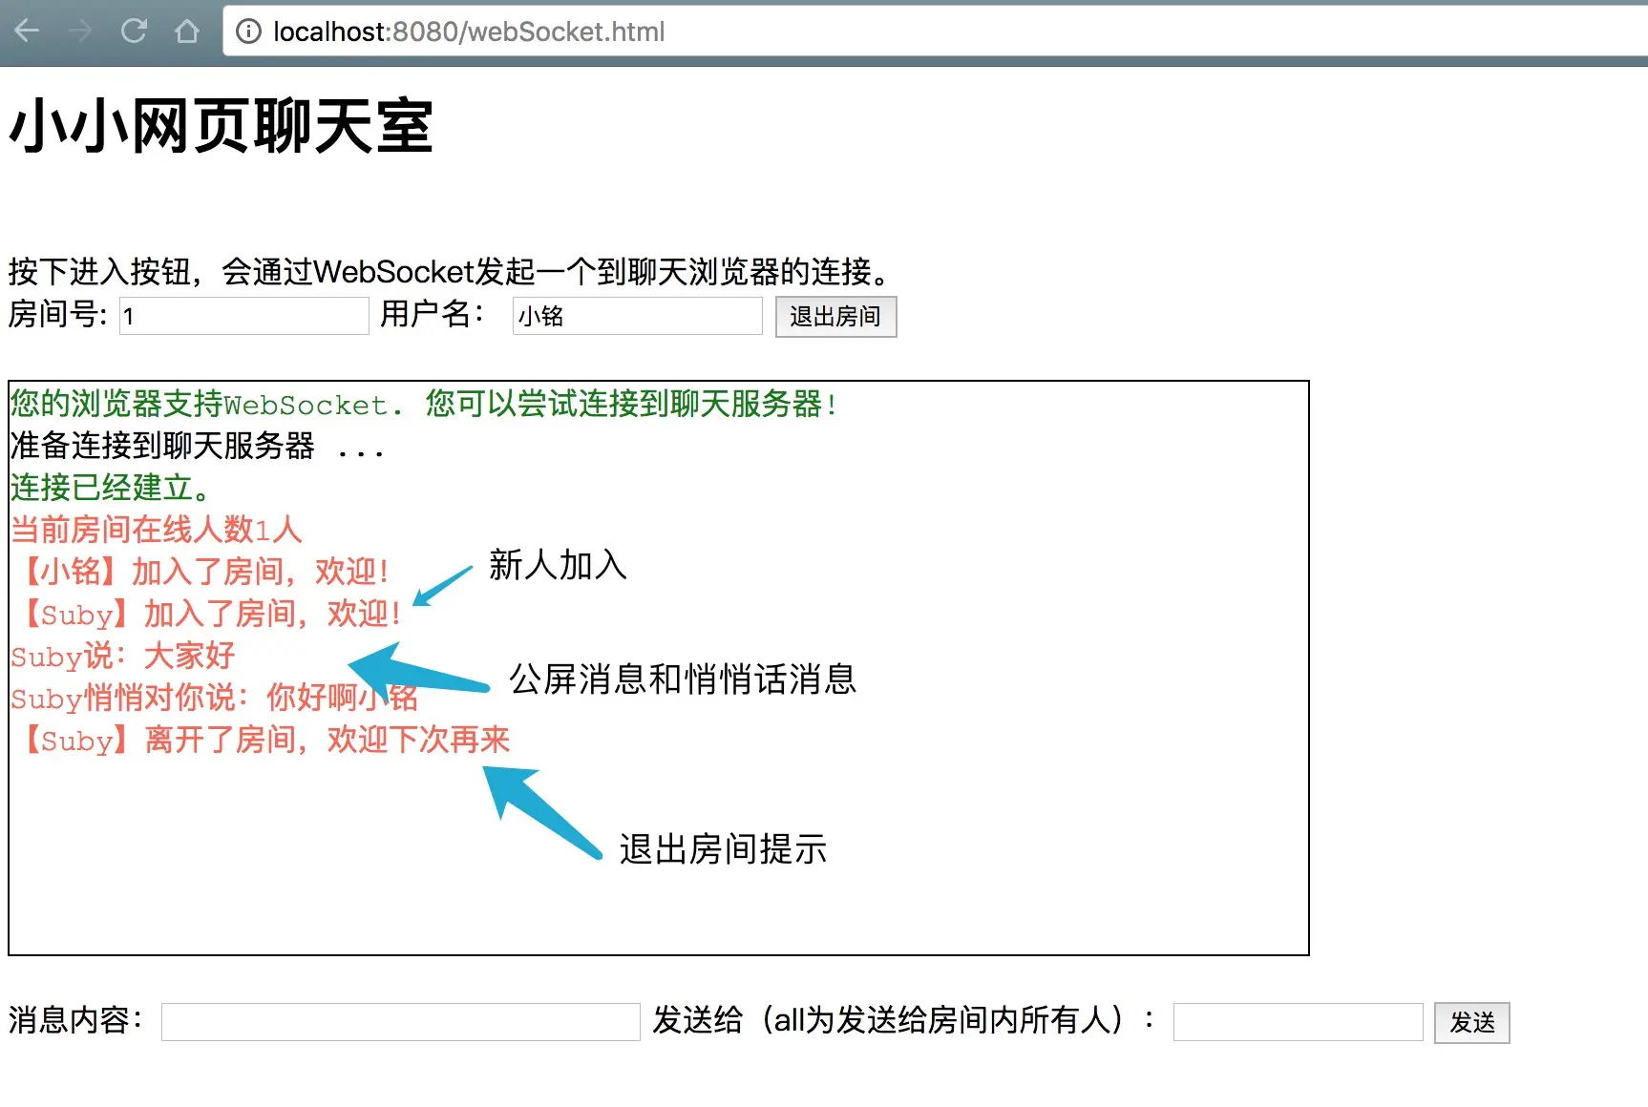Click the message 连接已经建立。
This screenshot has height=1107, width=1648.
[x=111, y=488]
